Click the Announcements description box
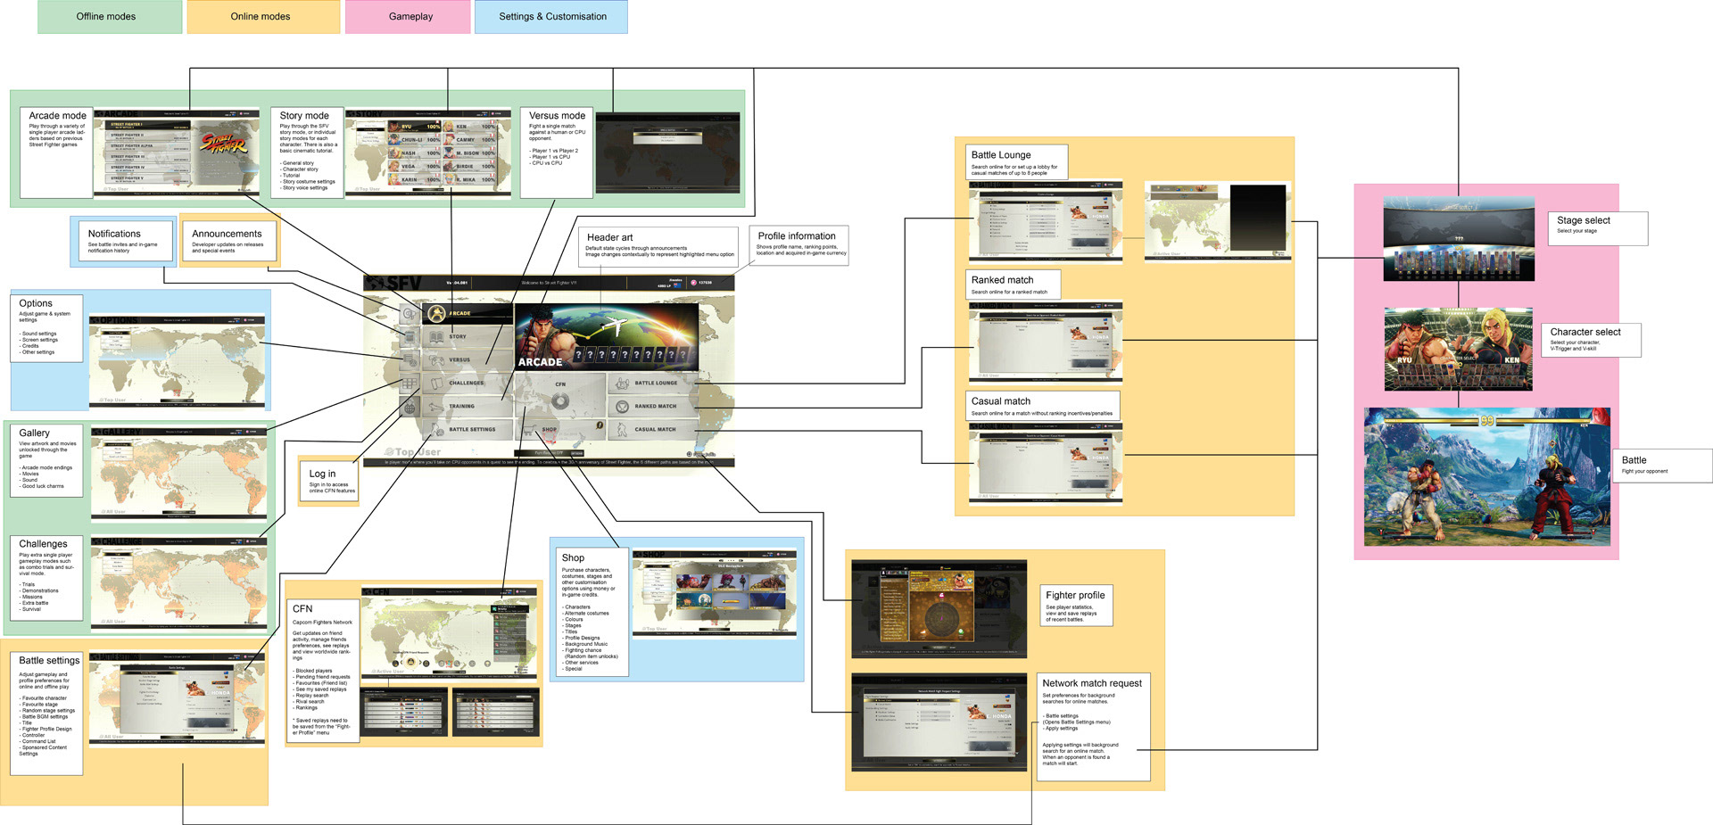 point(228,239)
